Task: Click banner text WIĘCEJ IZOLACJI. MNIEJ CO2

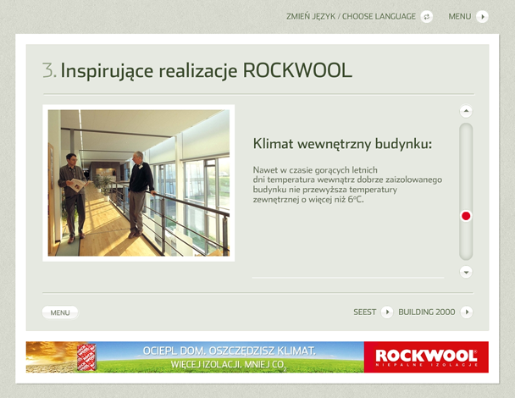Action: pos(229,365)
